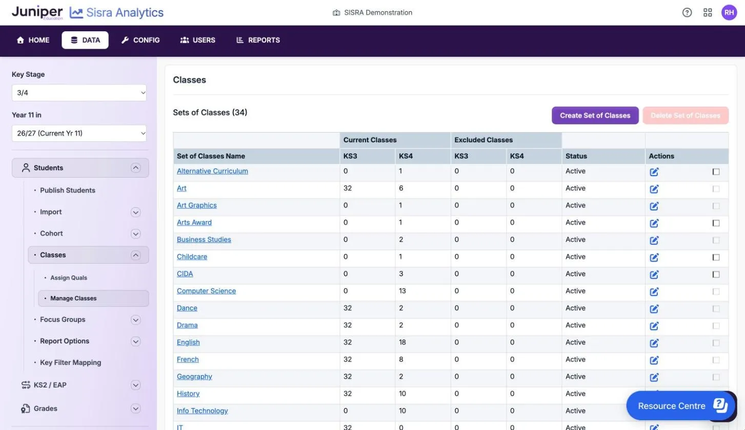Tick the Childcare row checkbox

716,257
